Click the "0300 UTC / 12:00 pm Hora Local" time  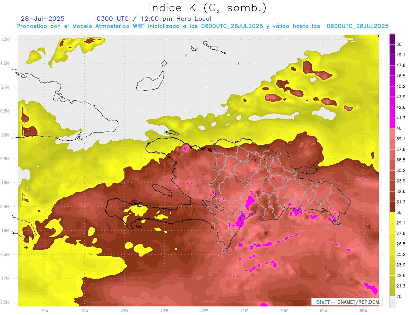pyautogui.click(x=154, y=19)
